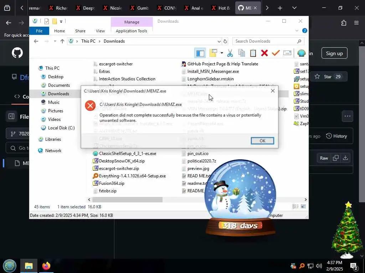Viewport: 365px width, 273px height.
Task: Open the notification center in the taskbar
Action: [354, 266]
